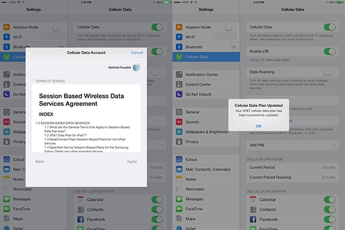Screen dimensions: 345x230
Task: Tap the Airplane Mode icon in the right screen
Action: click(179, 27)
